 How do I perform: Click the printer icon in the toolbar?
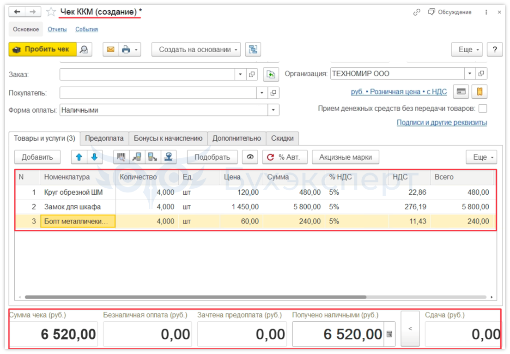point(126,49)
